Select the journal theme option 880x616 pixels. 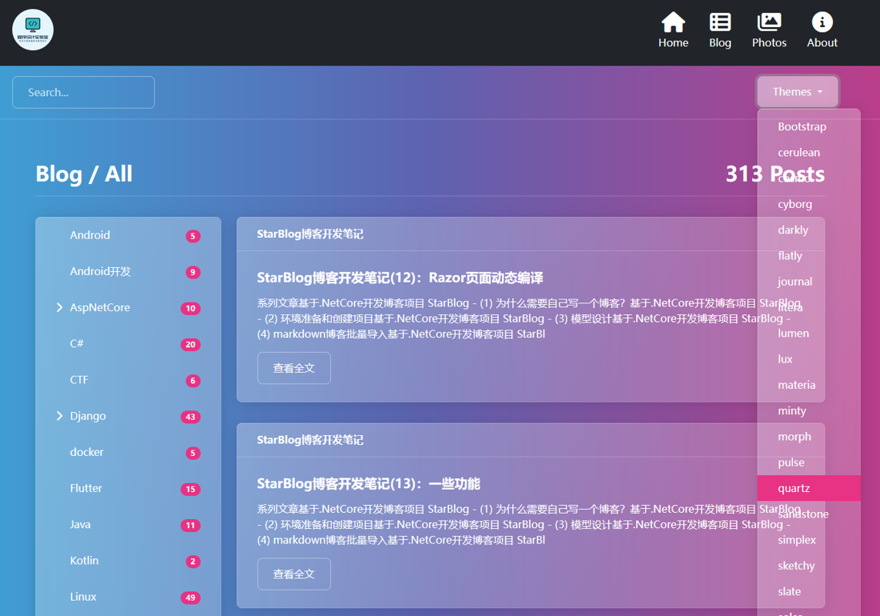click(x=808, y=281)
